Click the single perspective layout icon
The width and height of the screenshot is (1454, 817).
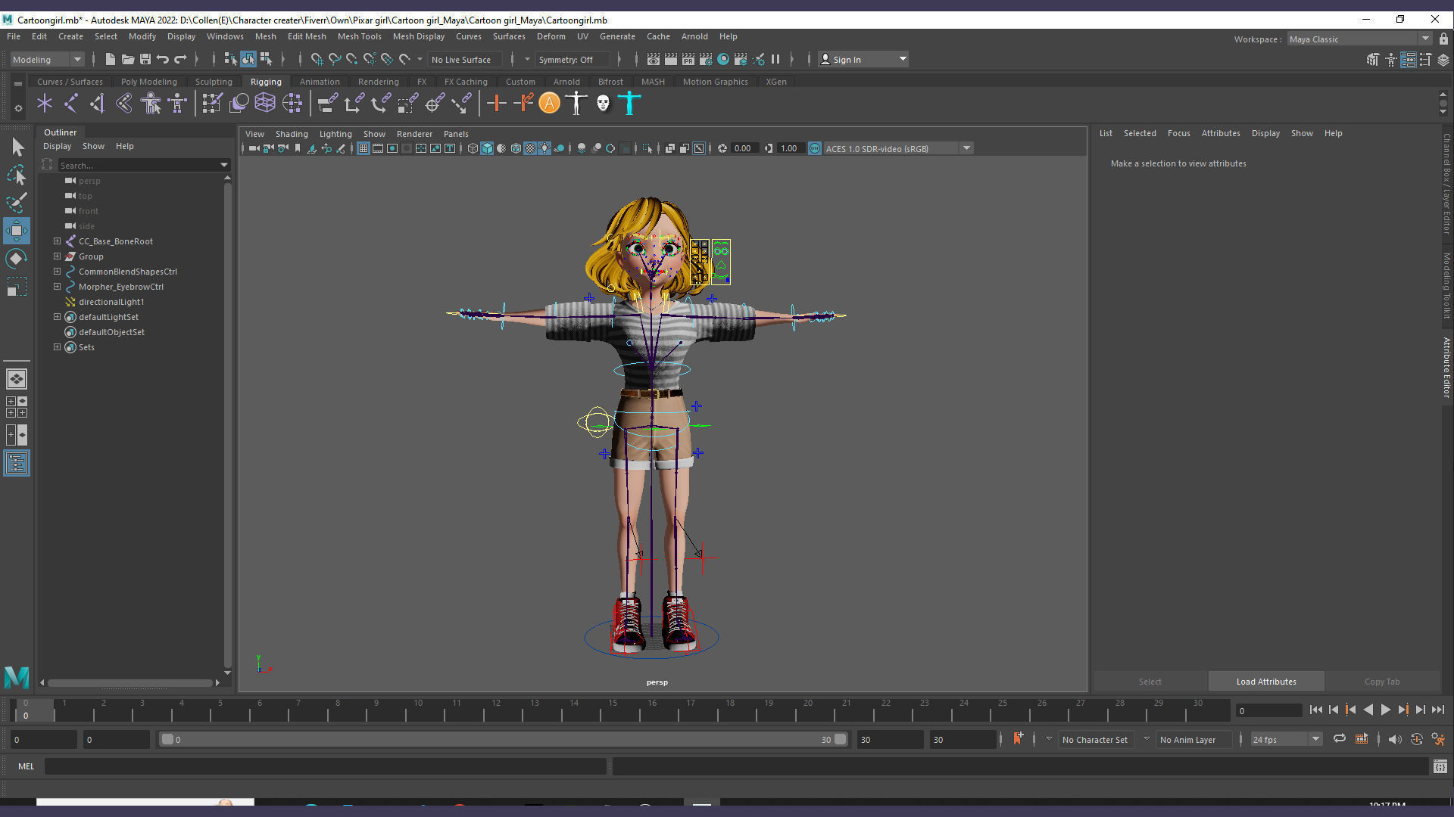tap(17, 379)
